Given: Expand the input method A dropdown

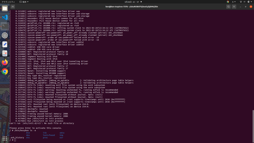Looking at the screenshot, I should (x=234, y=2).
